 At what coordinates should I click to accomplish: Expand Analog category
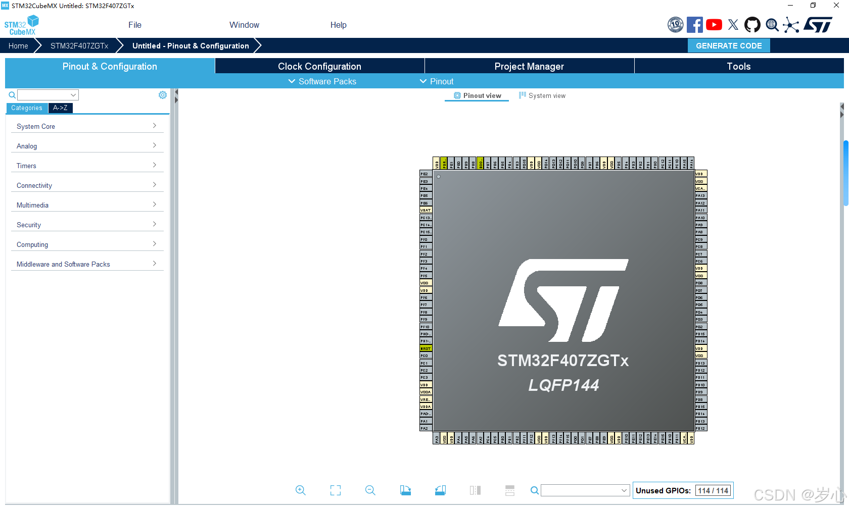87,146
